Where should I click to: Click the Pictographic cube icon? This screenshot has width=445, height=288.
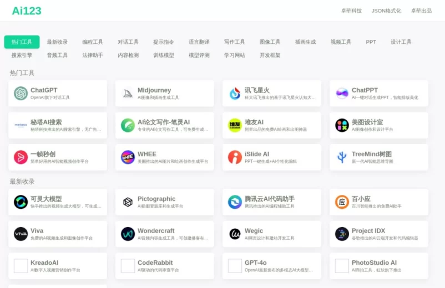coord(128,202)
